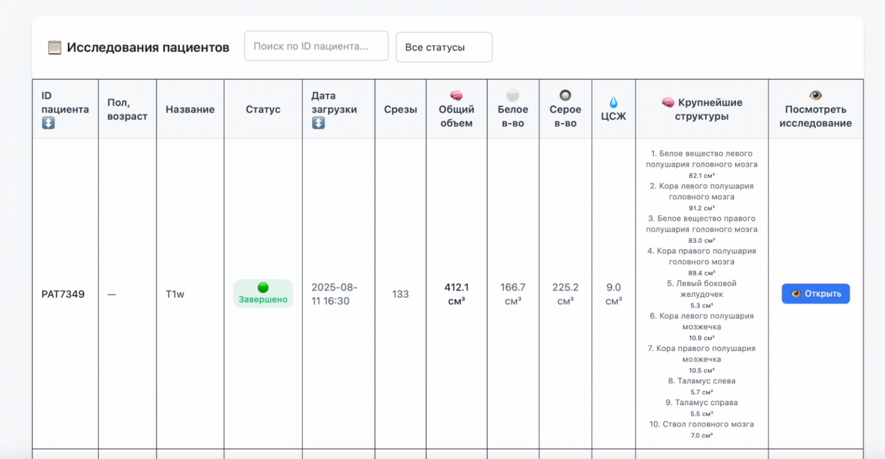885x459 pixels.
Task: Open the Все статусы status filter dropdown
Action: [x=444, y=47]
